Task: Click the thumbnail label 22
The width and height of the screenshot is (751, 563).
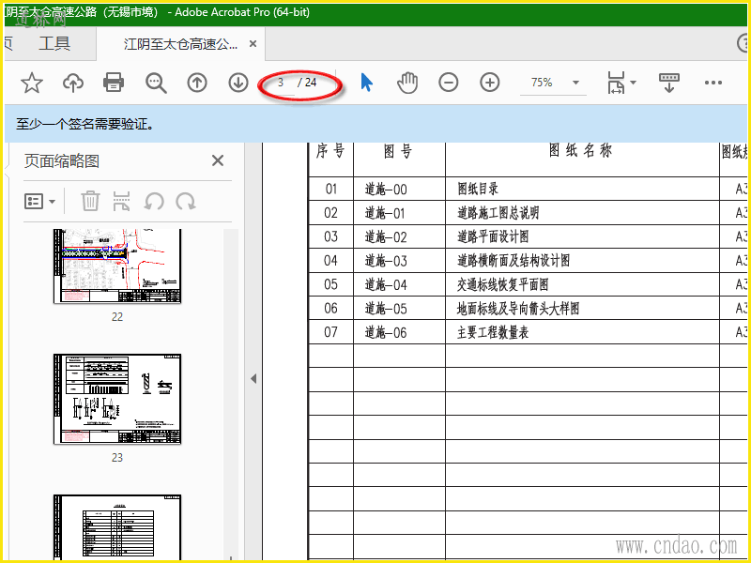Action: tap(117, 316)
